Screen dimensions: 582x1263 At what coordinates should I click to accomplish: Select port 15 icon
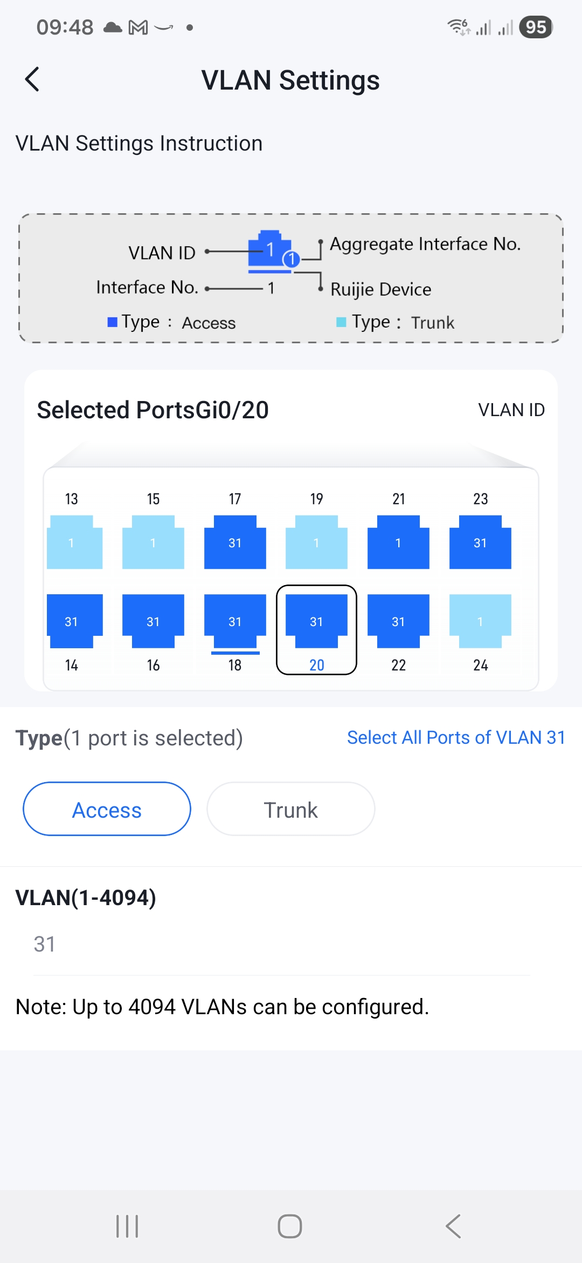(x=153, y=542)
